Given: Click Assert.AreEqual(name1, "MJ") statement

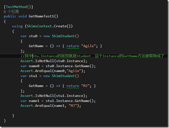Looking at the screenshot, I should point(51,106).
